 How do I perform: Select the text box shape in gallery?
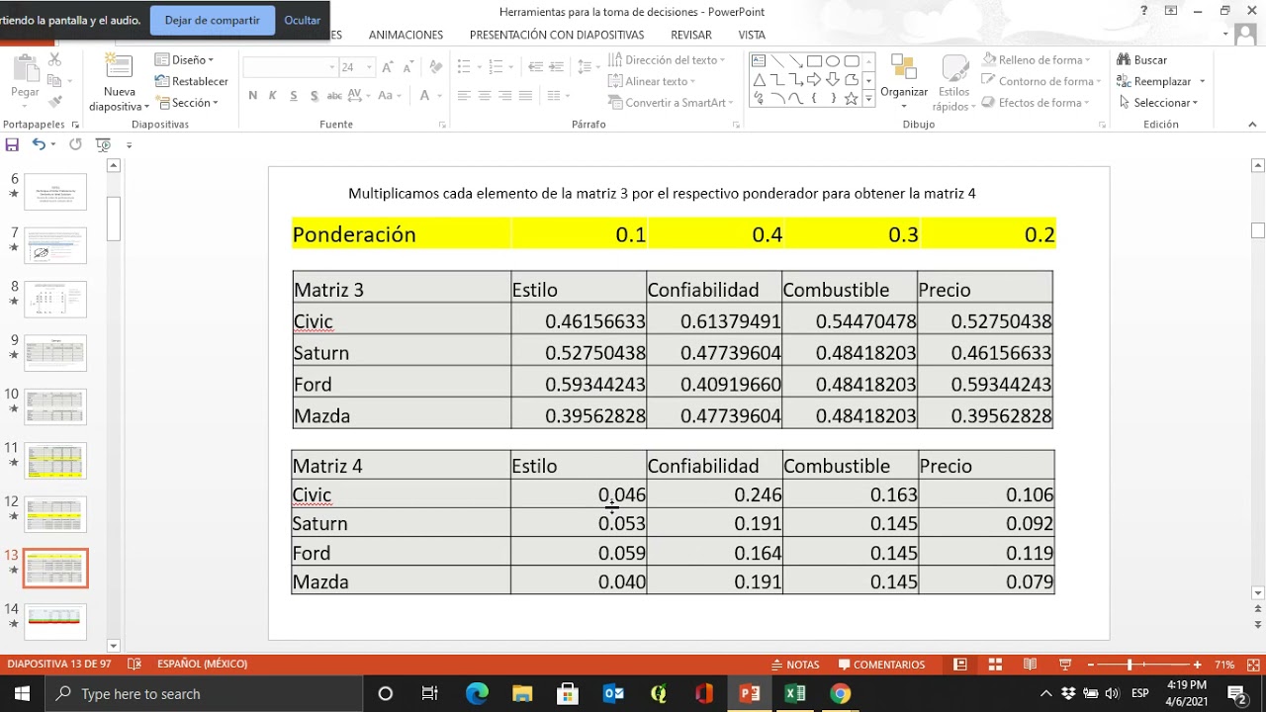coord(759,60)
